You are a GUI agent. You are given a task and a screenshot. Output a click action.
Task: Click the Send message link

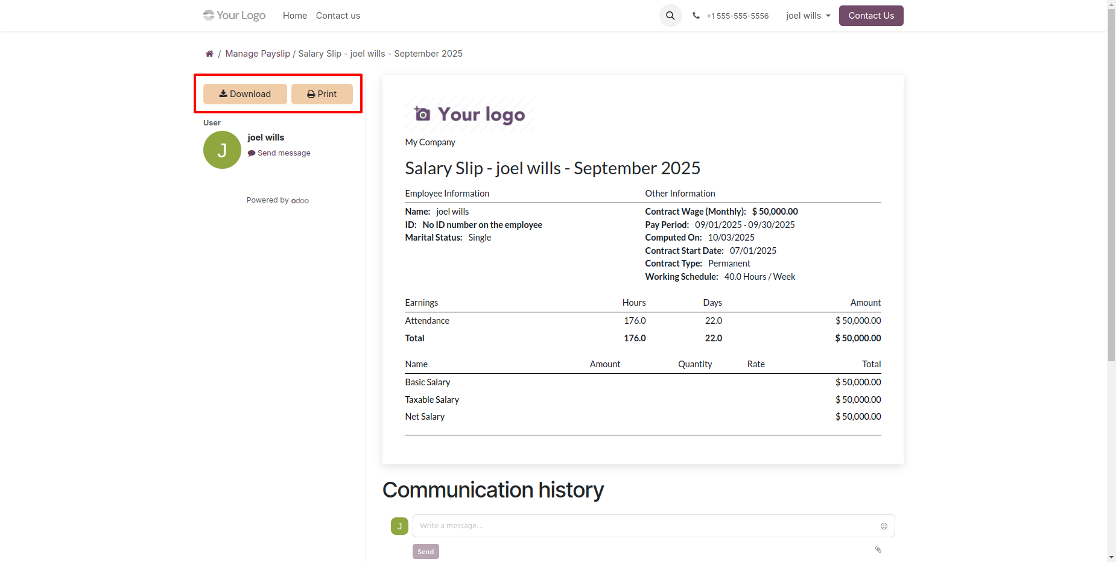click(x=284, y=153)
